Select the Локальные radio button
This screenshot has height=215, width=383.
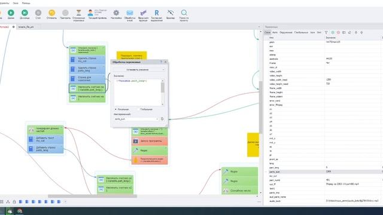tap(115, 109)
